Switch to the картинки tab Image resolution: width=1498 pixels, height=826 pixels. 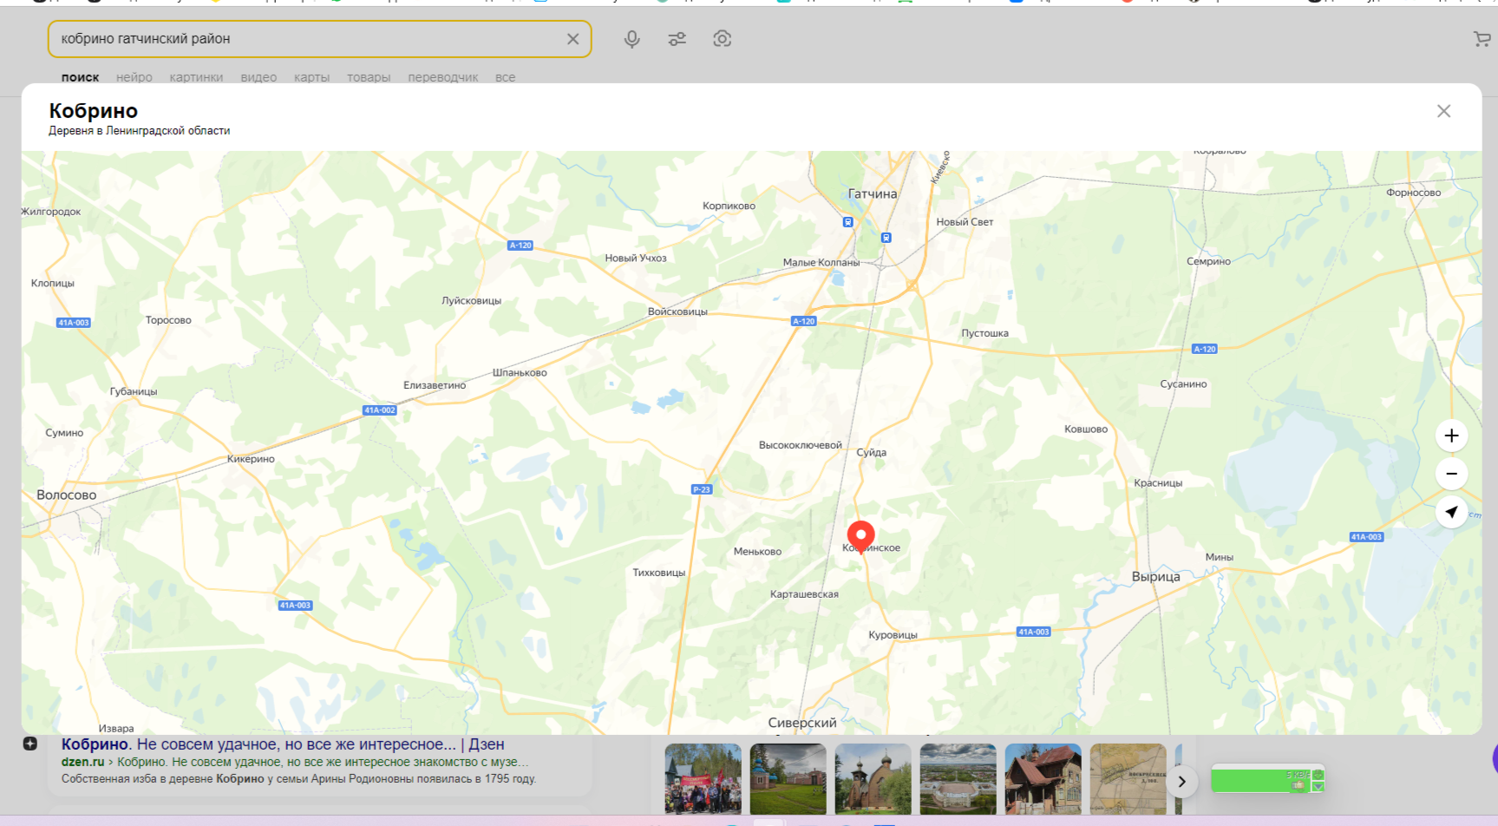point(196,77)
